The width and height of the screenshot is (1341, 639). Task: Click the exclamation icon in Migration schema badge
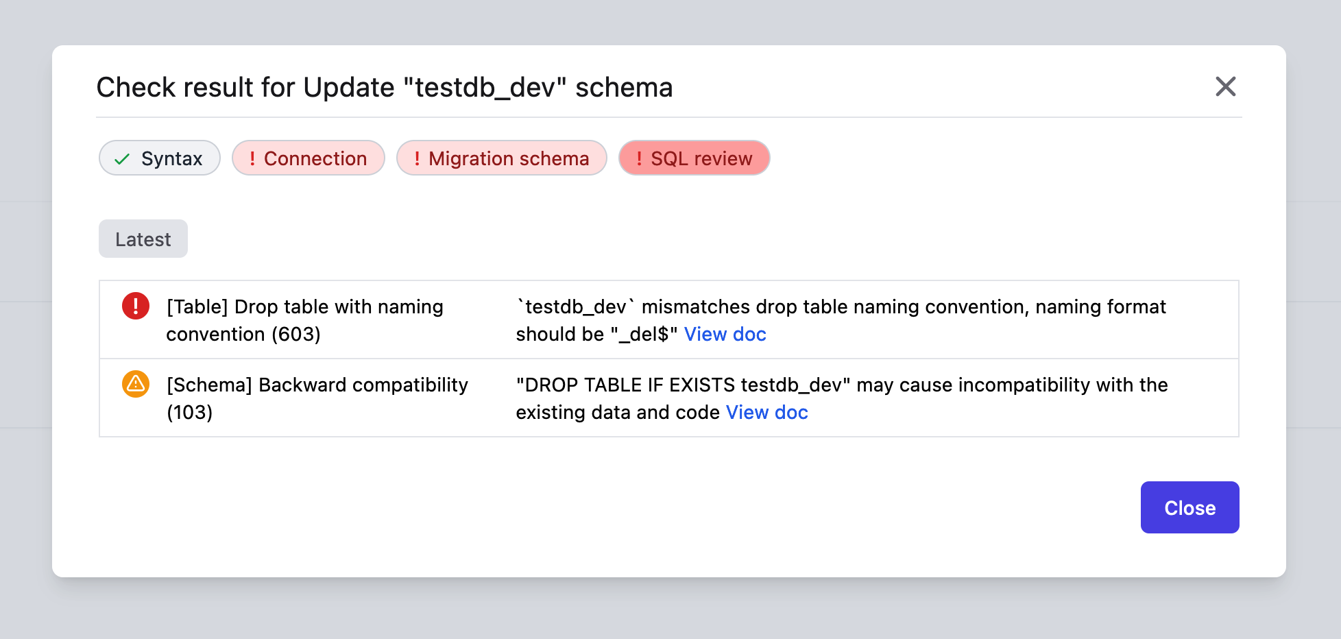[x=417, y=158]
